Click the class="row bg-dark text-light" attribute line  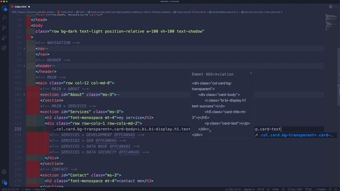[120, 31]
